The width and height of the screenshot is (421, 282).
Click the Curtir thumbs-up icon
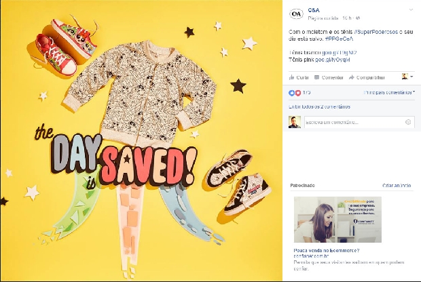(x=291, y=77)
